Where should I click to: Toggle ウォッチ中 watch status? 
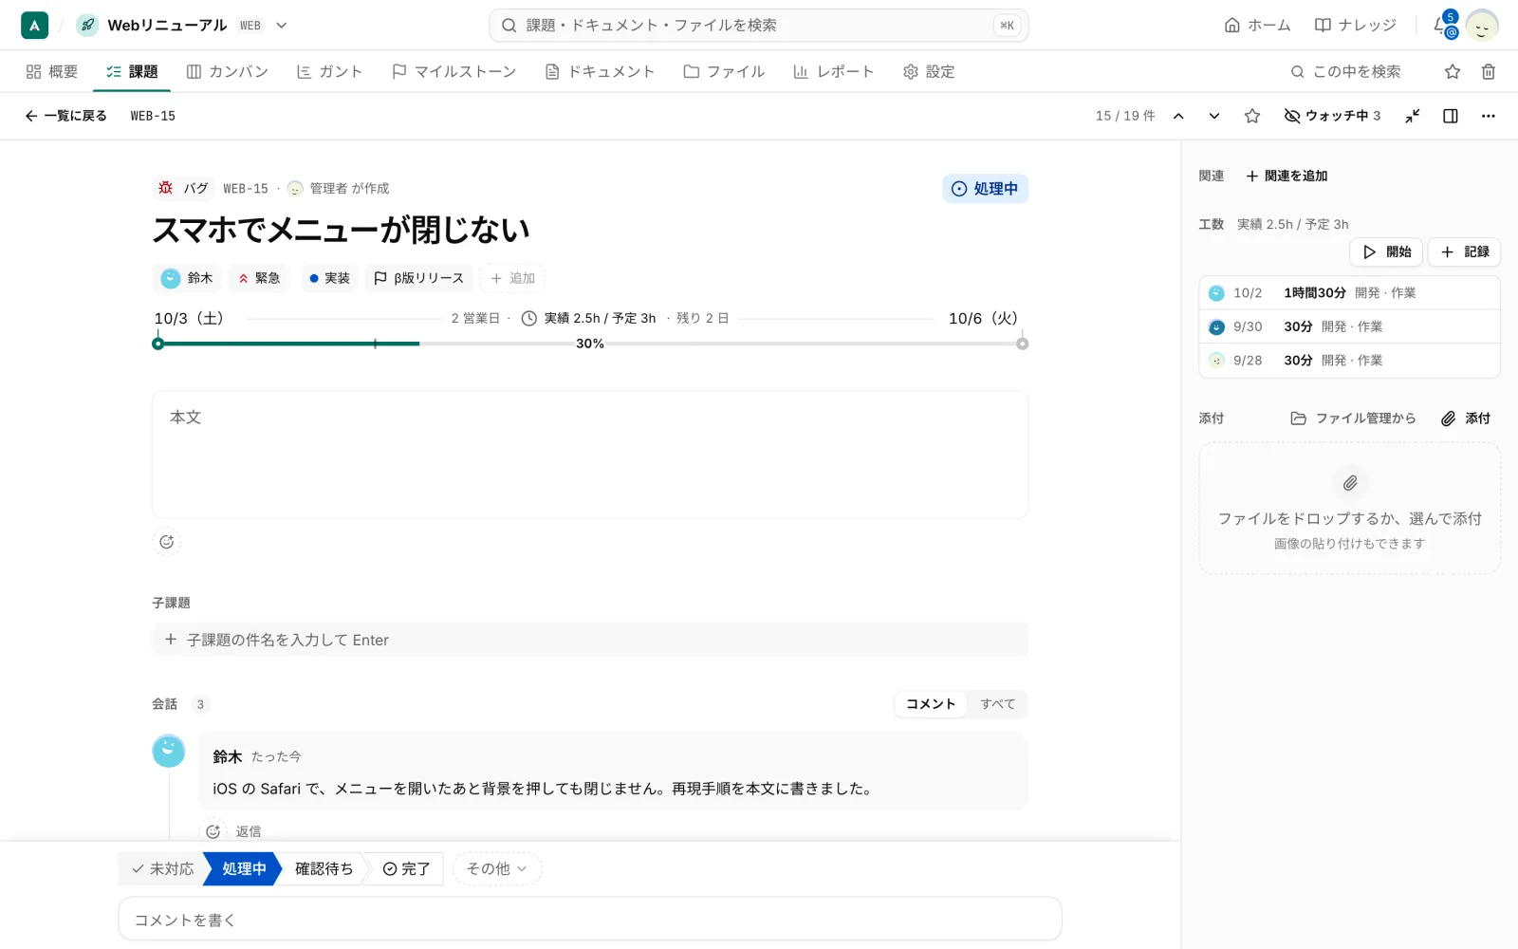coord(1332,116)
